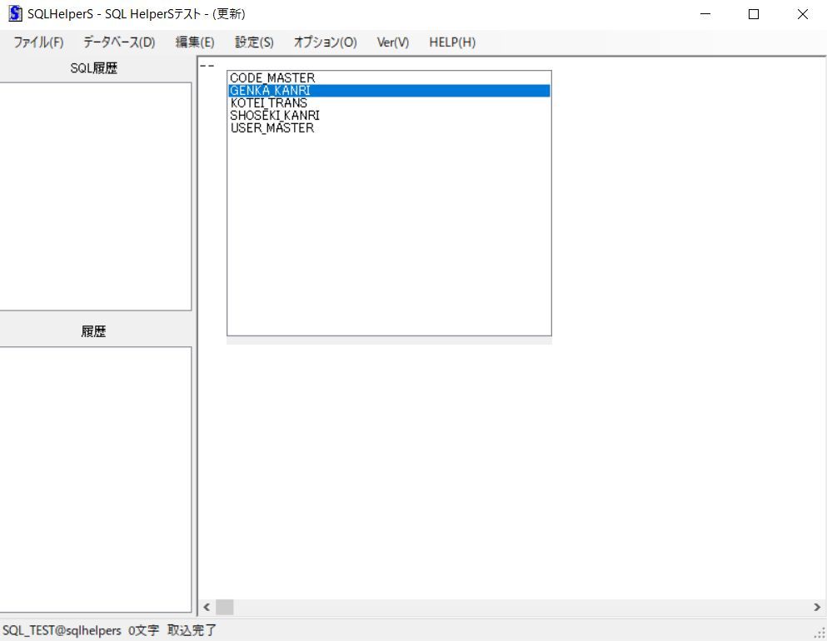Choose KOTEI_TRANS from the table list
Image resolution: width=827 pixels, height=641 pixels.
pyautogui.click(x=389, y=102)
